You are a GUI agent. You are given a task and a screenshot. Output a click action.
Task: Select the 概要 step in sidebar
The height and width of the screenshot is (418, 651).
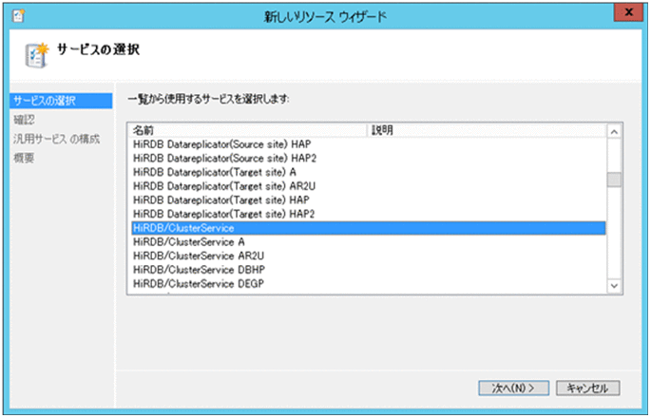click(24, 158)
